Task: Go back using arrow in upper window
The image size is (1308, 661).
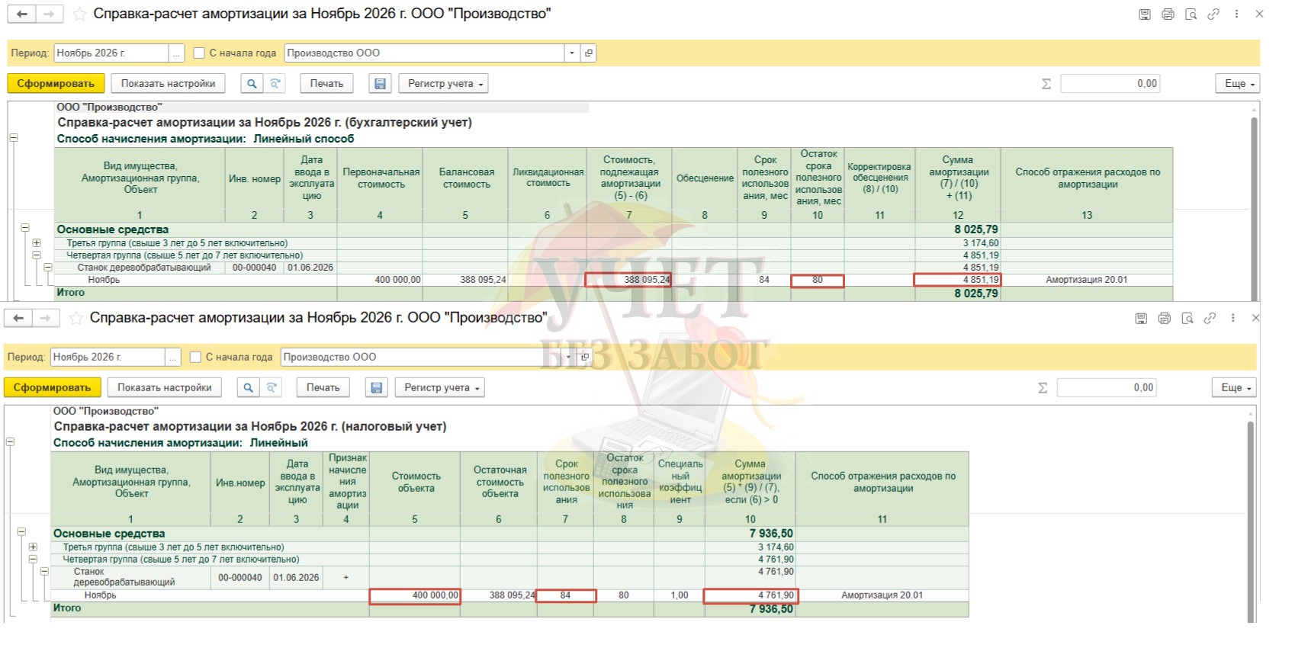Action: coord(22,14)
